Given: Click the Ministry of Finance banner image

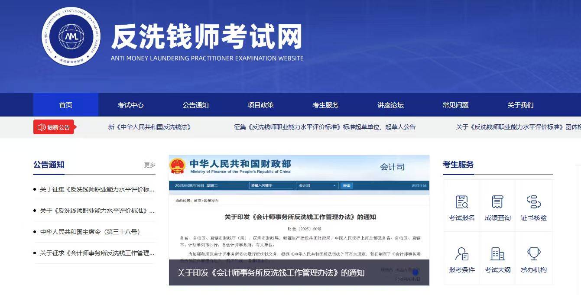Looking at the screenshot, I should [299, 208].
